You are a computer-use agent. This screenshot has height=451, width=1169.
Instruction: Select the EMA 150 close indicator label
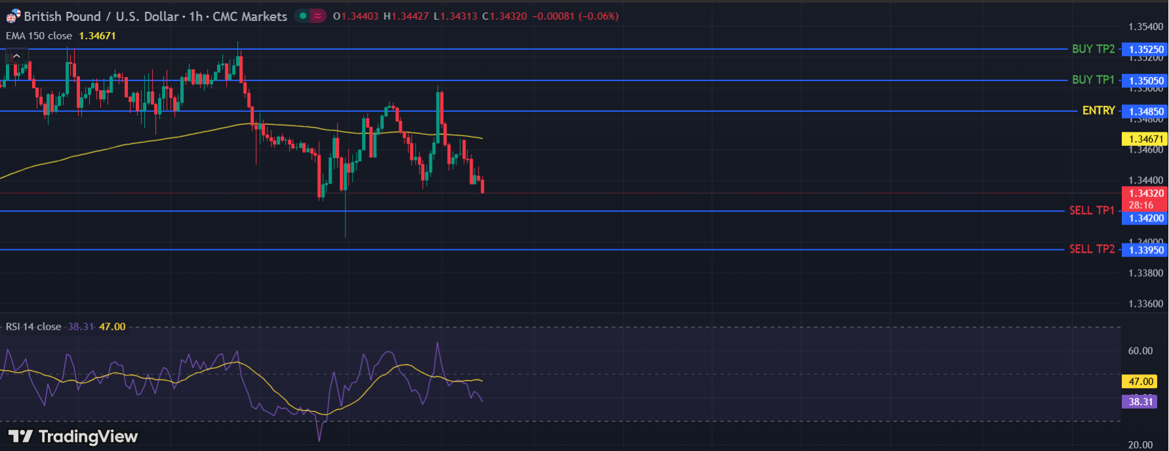(39, 36)
